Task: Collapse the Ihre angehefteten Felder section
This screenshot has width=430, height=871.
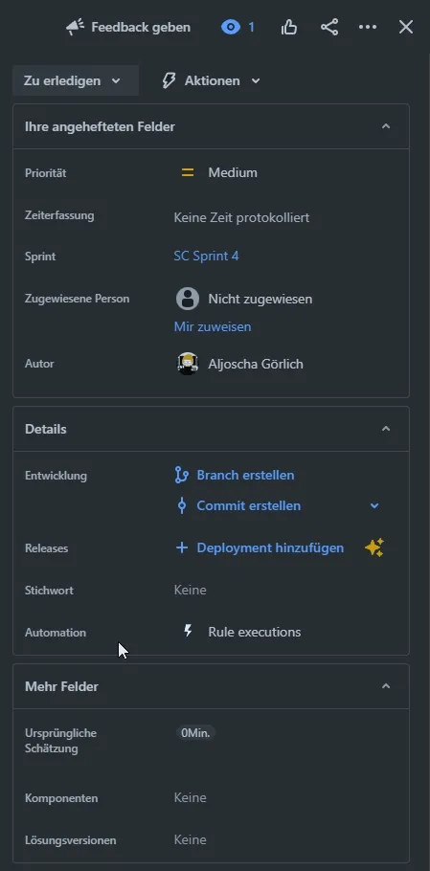Action: coord(386,126)
